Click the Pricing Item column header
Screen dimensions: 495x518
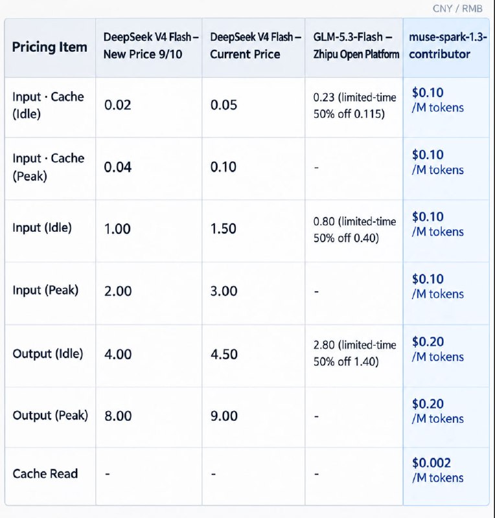click(50, 47)
